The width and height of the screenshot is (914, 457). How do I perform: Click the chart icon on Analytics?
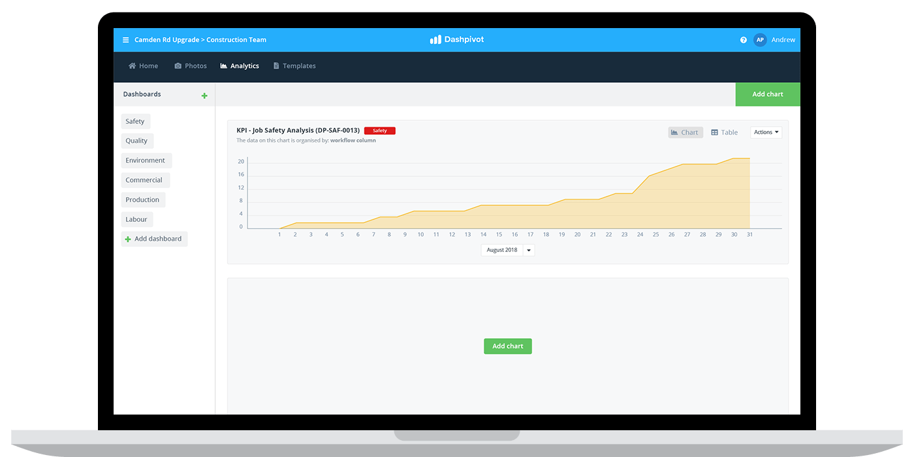click(x=224, y=65)
